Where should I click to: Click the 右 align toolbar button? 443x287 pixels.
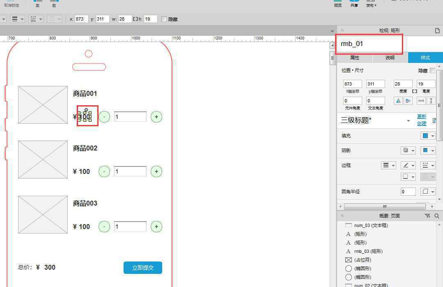[x=54, y=3]
